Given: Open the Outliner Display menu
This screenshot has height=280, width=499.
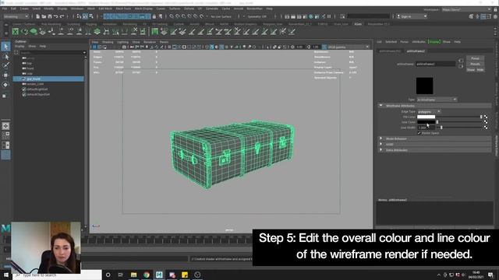Looking at the screenshot, I should 19,47.
